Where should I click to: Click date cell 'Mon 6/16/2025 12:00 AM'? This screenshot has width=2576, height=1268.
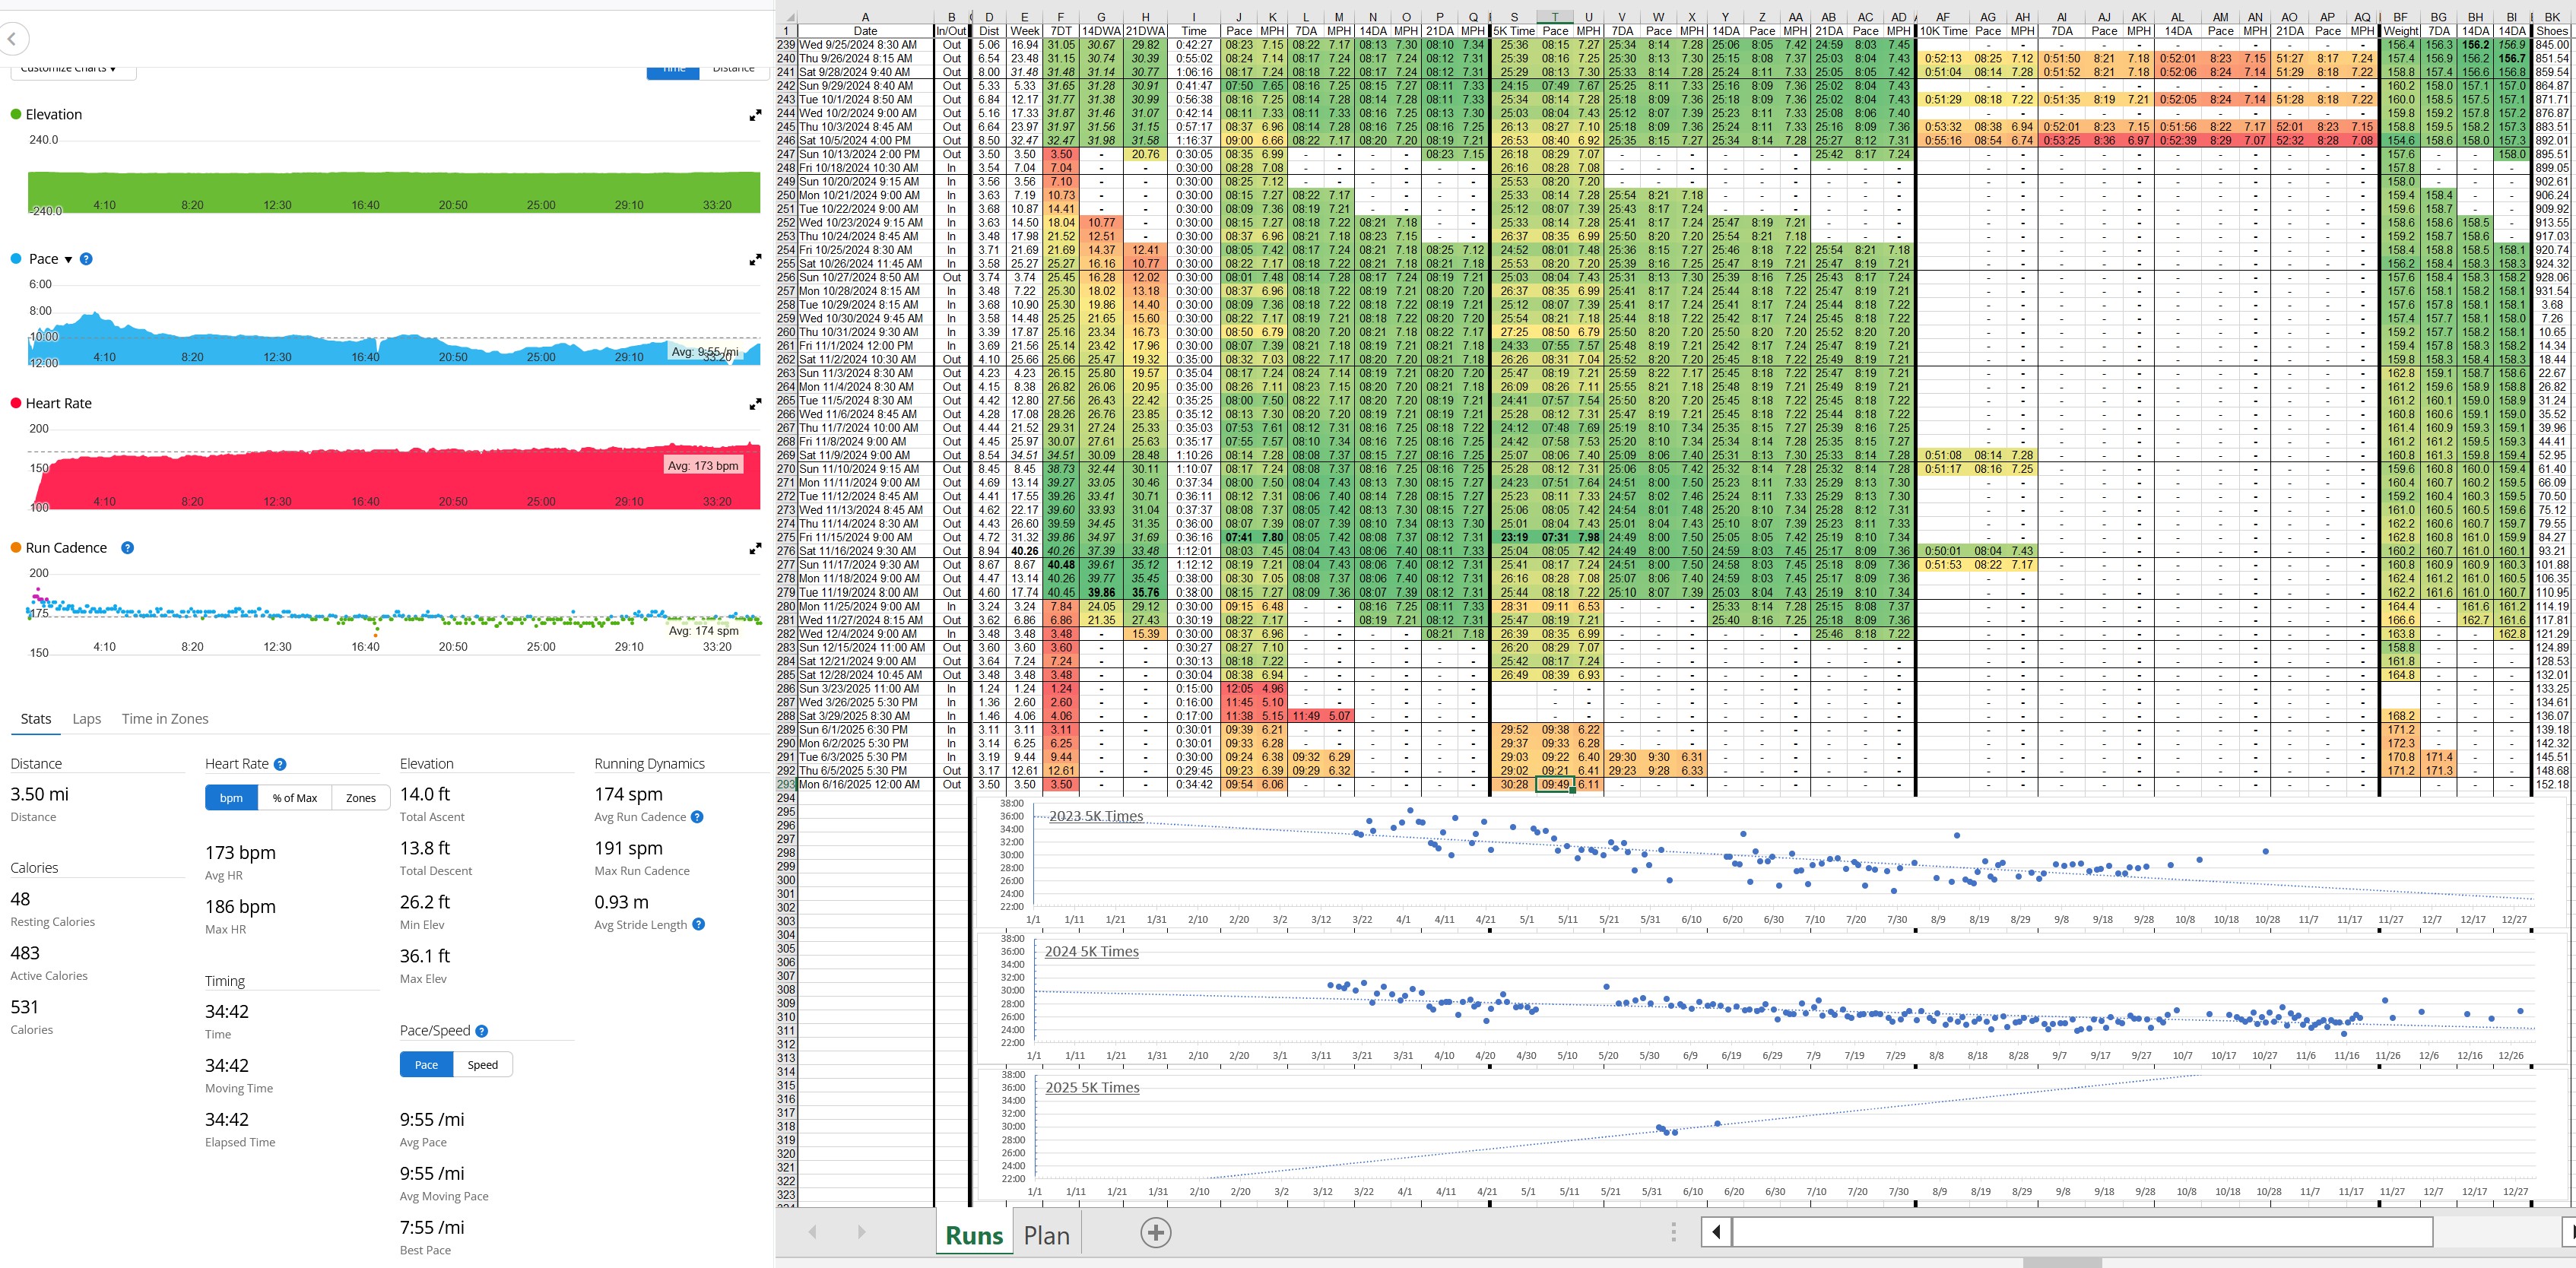[x=865, y=785]
